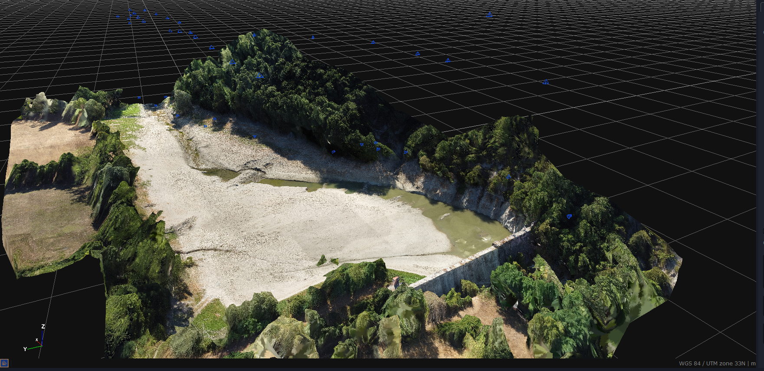Select the rightmost blue camera marker on the grid
This screenshot has height=371, width=764.
(x=545, y=82)
